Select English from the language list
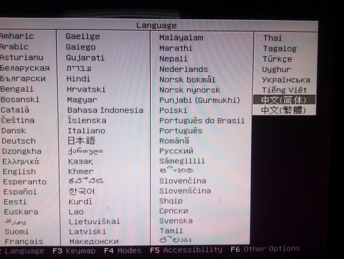 (19, 172)
